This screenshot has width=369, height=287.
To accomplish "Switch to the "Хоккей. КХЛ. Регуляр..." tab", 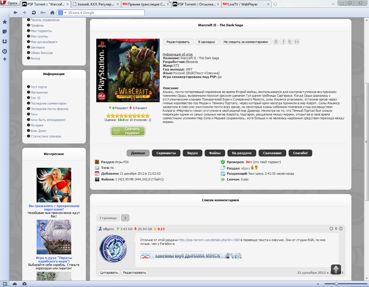I will (x=95, y=4).
